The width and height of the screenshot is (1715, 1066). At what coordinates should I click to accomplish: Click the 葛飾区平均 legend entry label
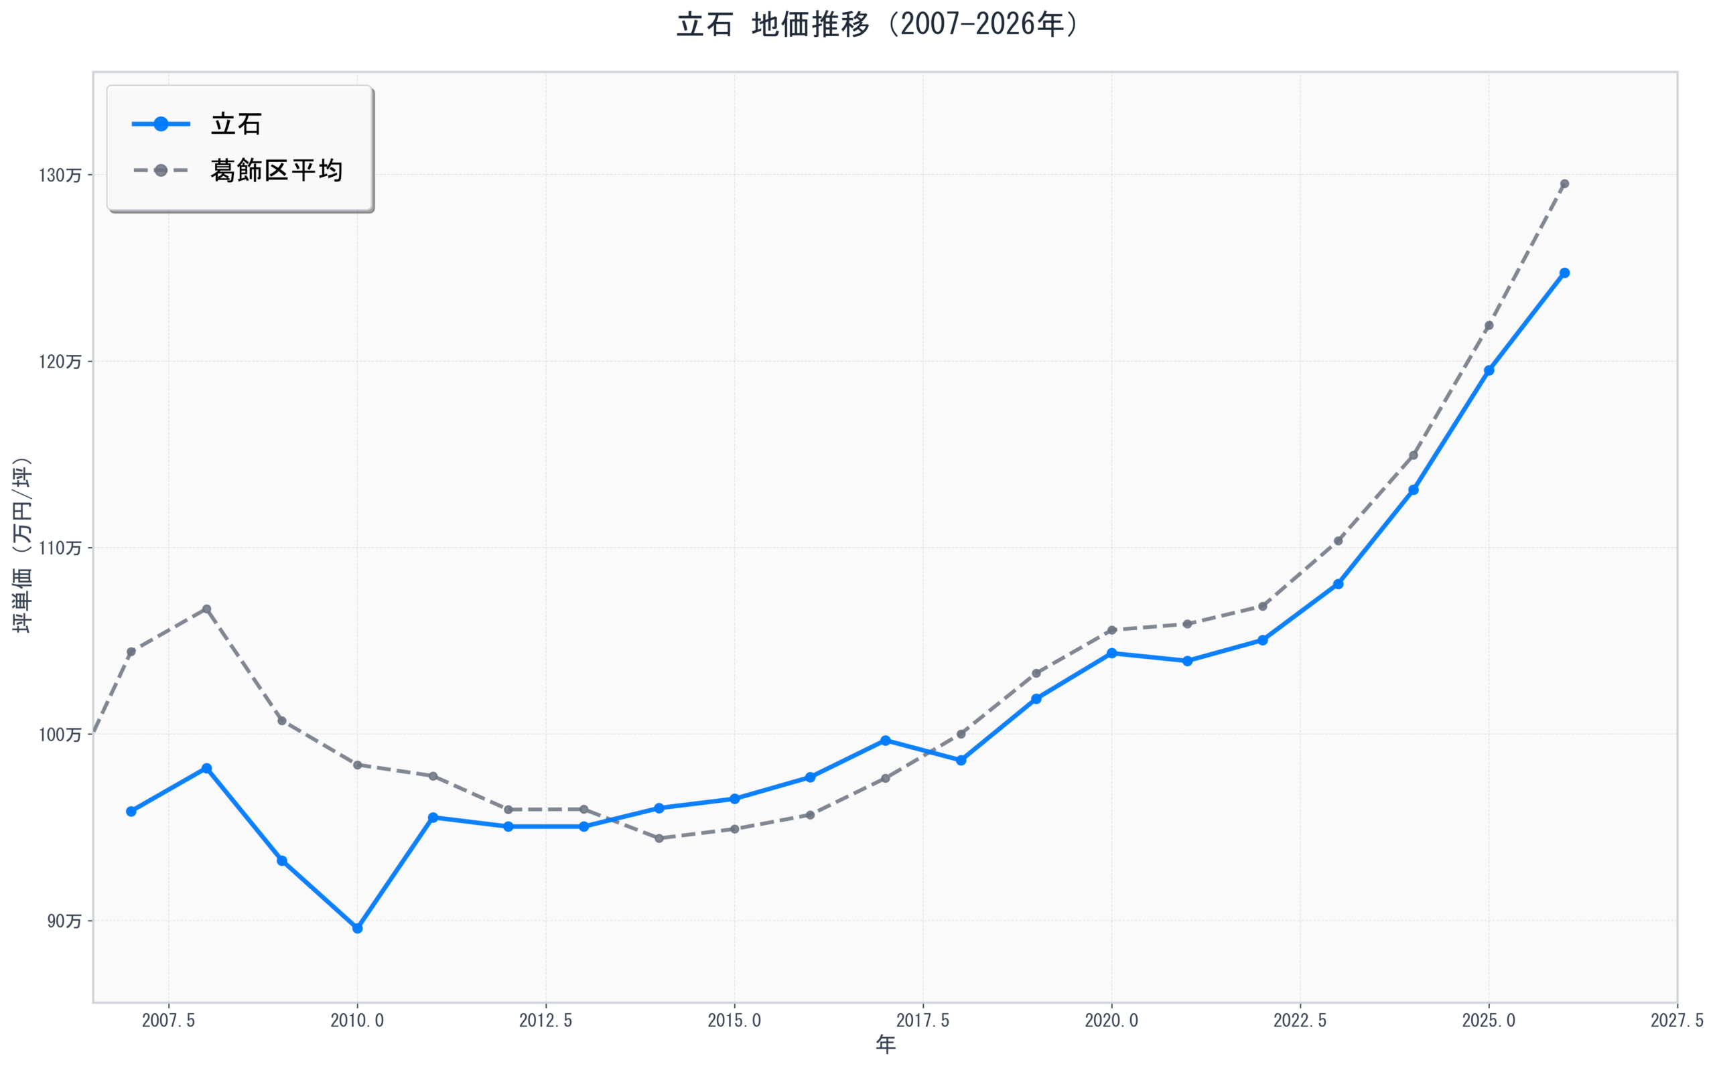(277, 171)
